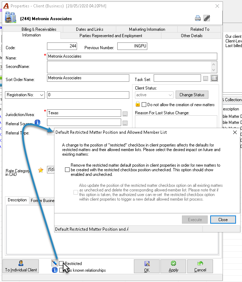Toggle Has known relationships checkbox

click(61, 270)
